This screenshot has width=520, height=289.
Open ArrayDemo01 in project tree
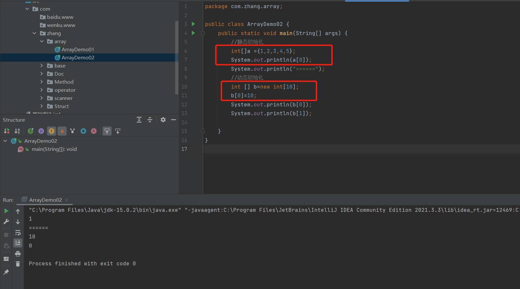point(78,49)
